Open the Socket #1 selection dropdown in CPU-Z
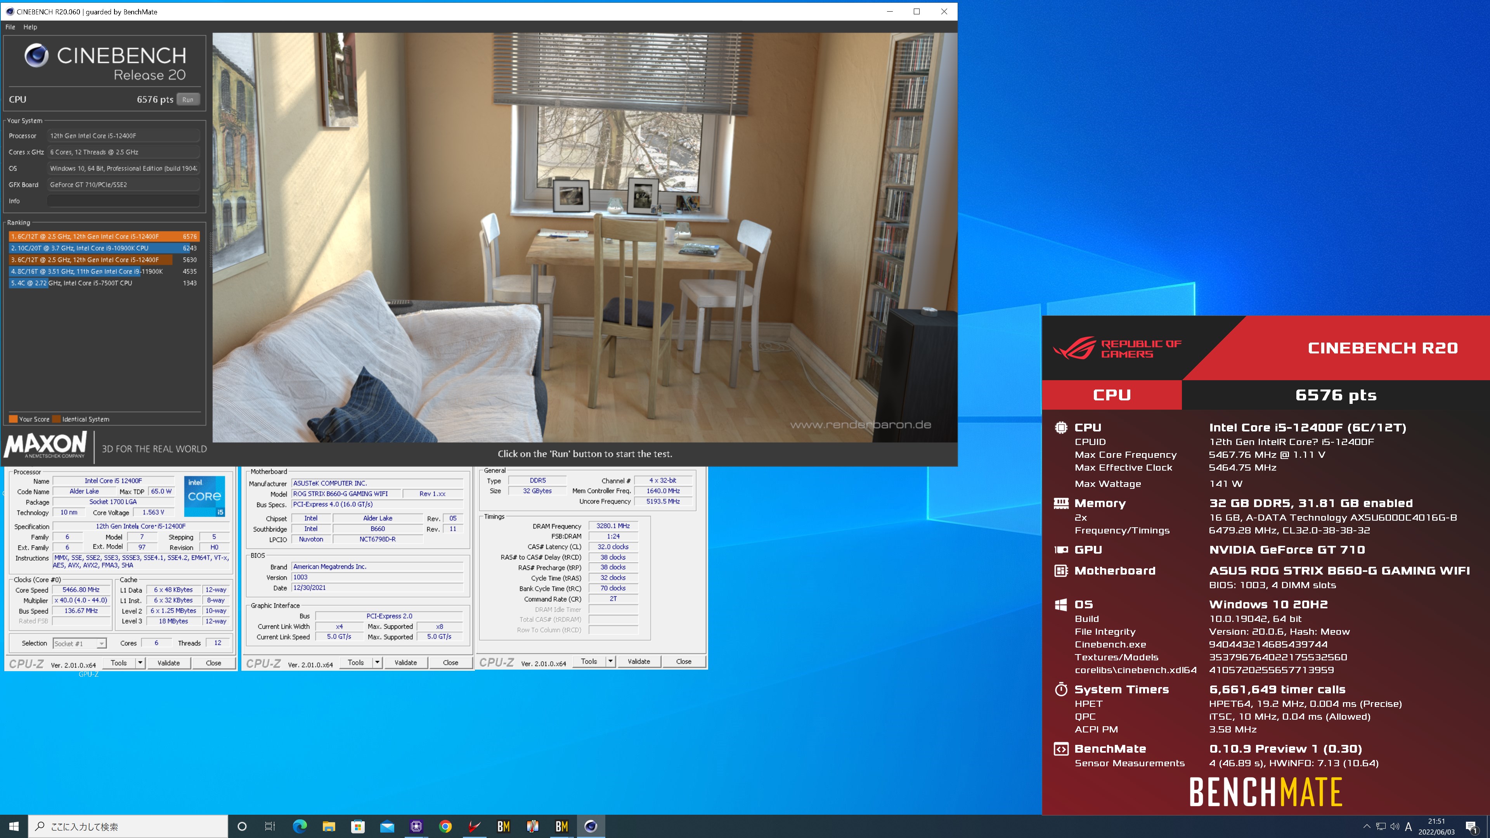Screen dimensions: 1490x838 coord(80,643)
